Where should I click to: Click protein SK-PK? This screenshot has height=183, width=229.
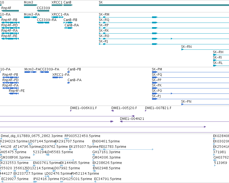pyautogui.click(x=191, y=88)
